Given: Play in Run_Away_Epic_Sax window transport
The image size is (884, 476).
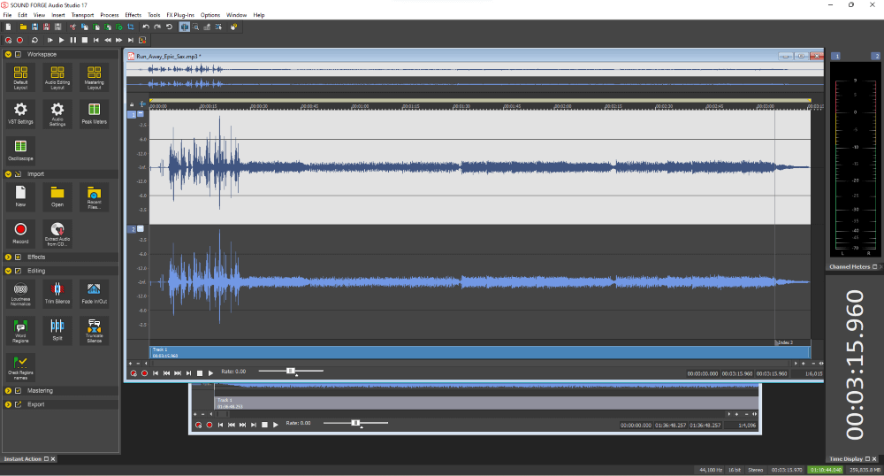Looking at the screenshot, I should tap(211, 372).
